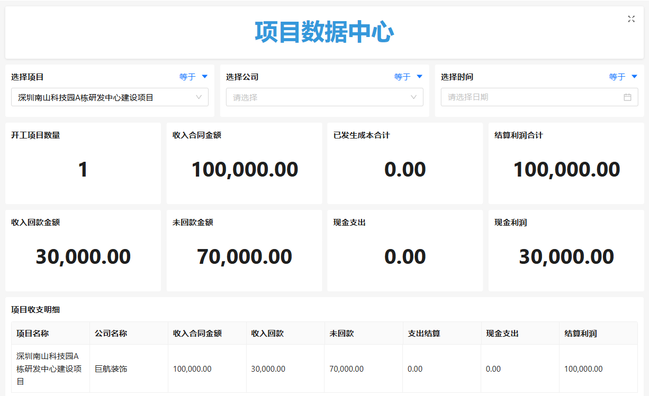Click the 开工项目数量 card value 1

(x=83, y=170)
